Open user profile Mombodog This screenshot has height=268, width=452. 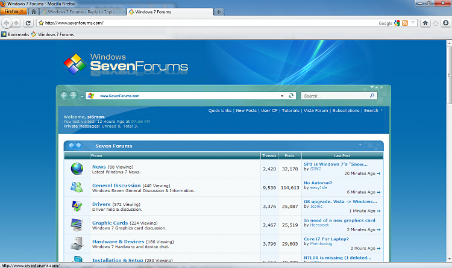pyautogui.click(x=321, y=244)
